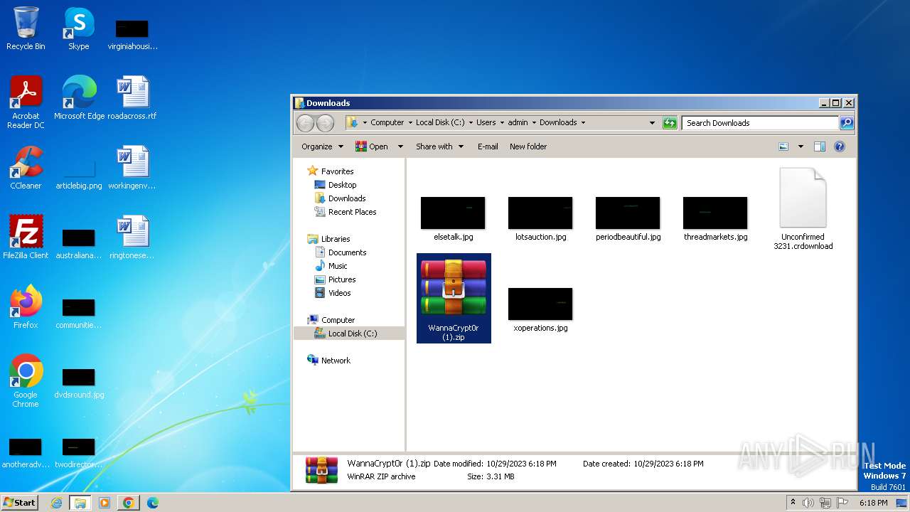Expand address bar history dropdown
Image resolution: width=910 pixels, height=512 pixels.
point(652,123)
